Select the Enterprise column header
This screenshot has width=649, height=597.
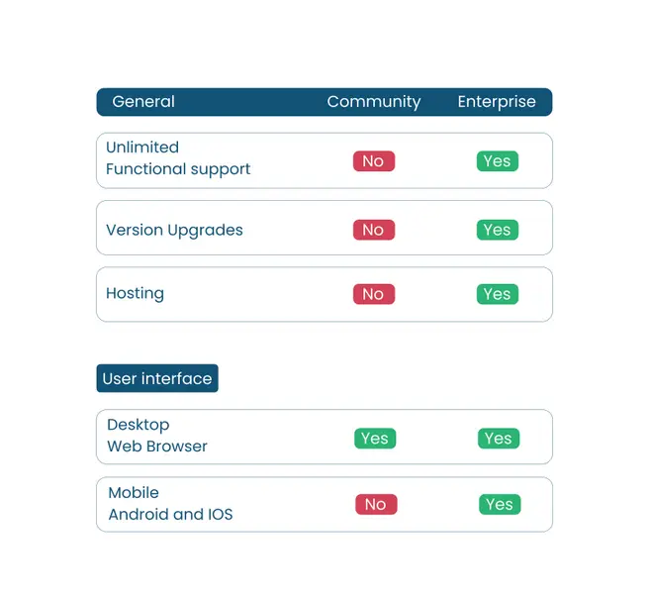tap(497, 102)
